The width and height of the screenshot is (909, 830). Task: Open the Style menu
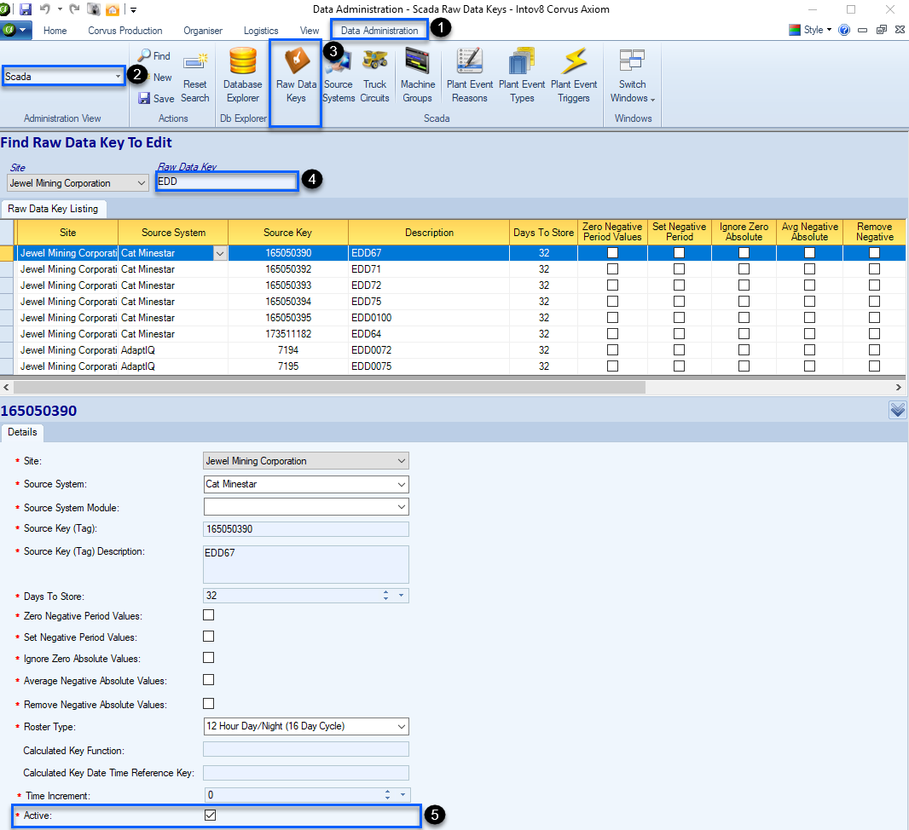pyautogui.click(x=810, y=30)
